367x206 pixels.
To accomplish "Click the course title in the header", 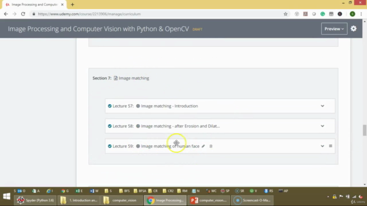I will pyautogui.click(x=98, y=29).
